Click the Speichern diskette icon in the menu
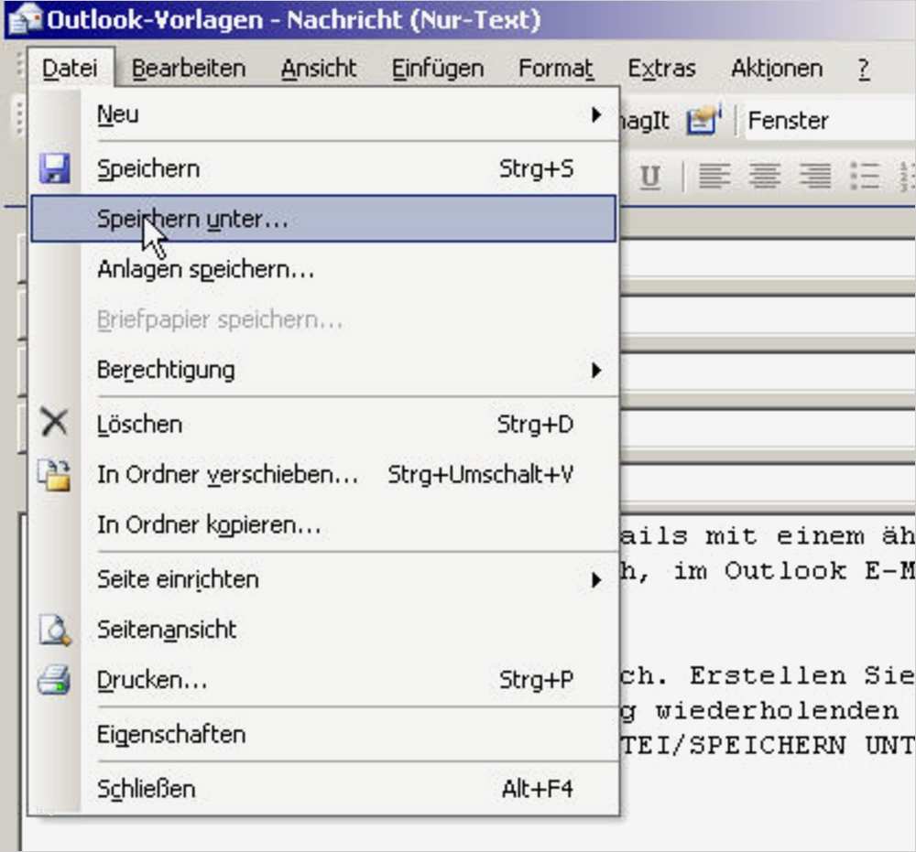This screenshot has width=916, height=852. [x=55, y=168]
